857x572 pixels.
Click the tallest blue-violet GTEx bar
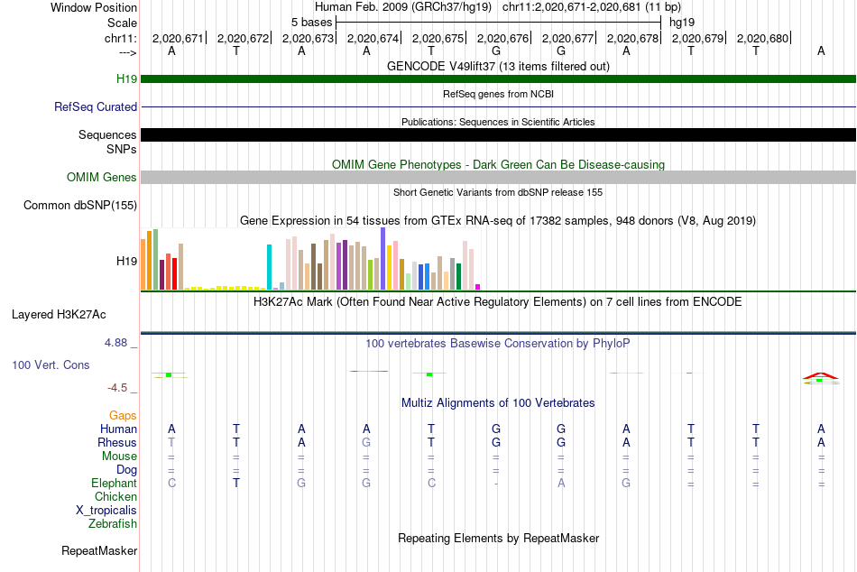pyautogui.click(x=382, y=259)
